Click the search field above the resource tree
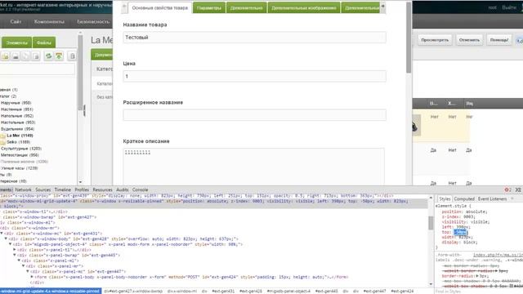The width and height of the screenshot is (523, 294). pos(38,69)
